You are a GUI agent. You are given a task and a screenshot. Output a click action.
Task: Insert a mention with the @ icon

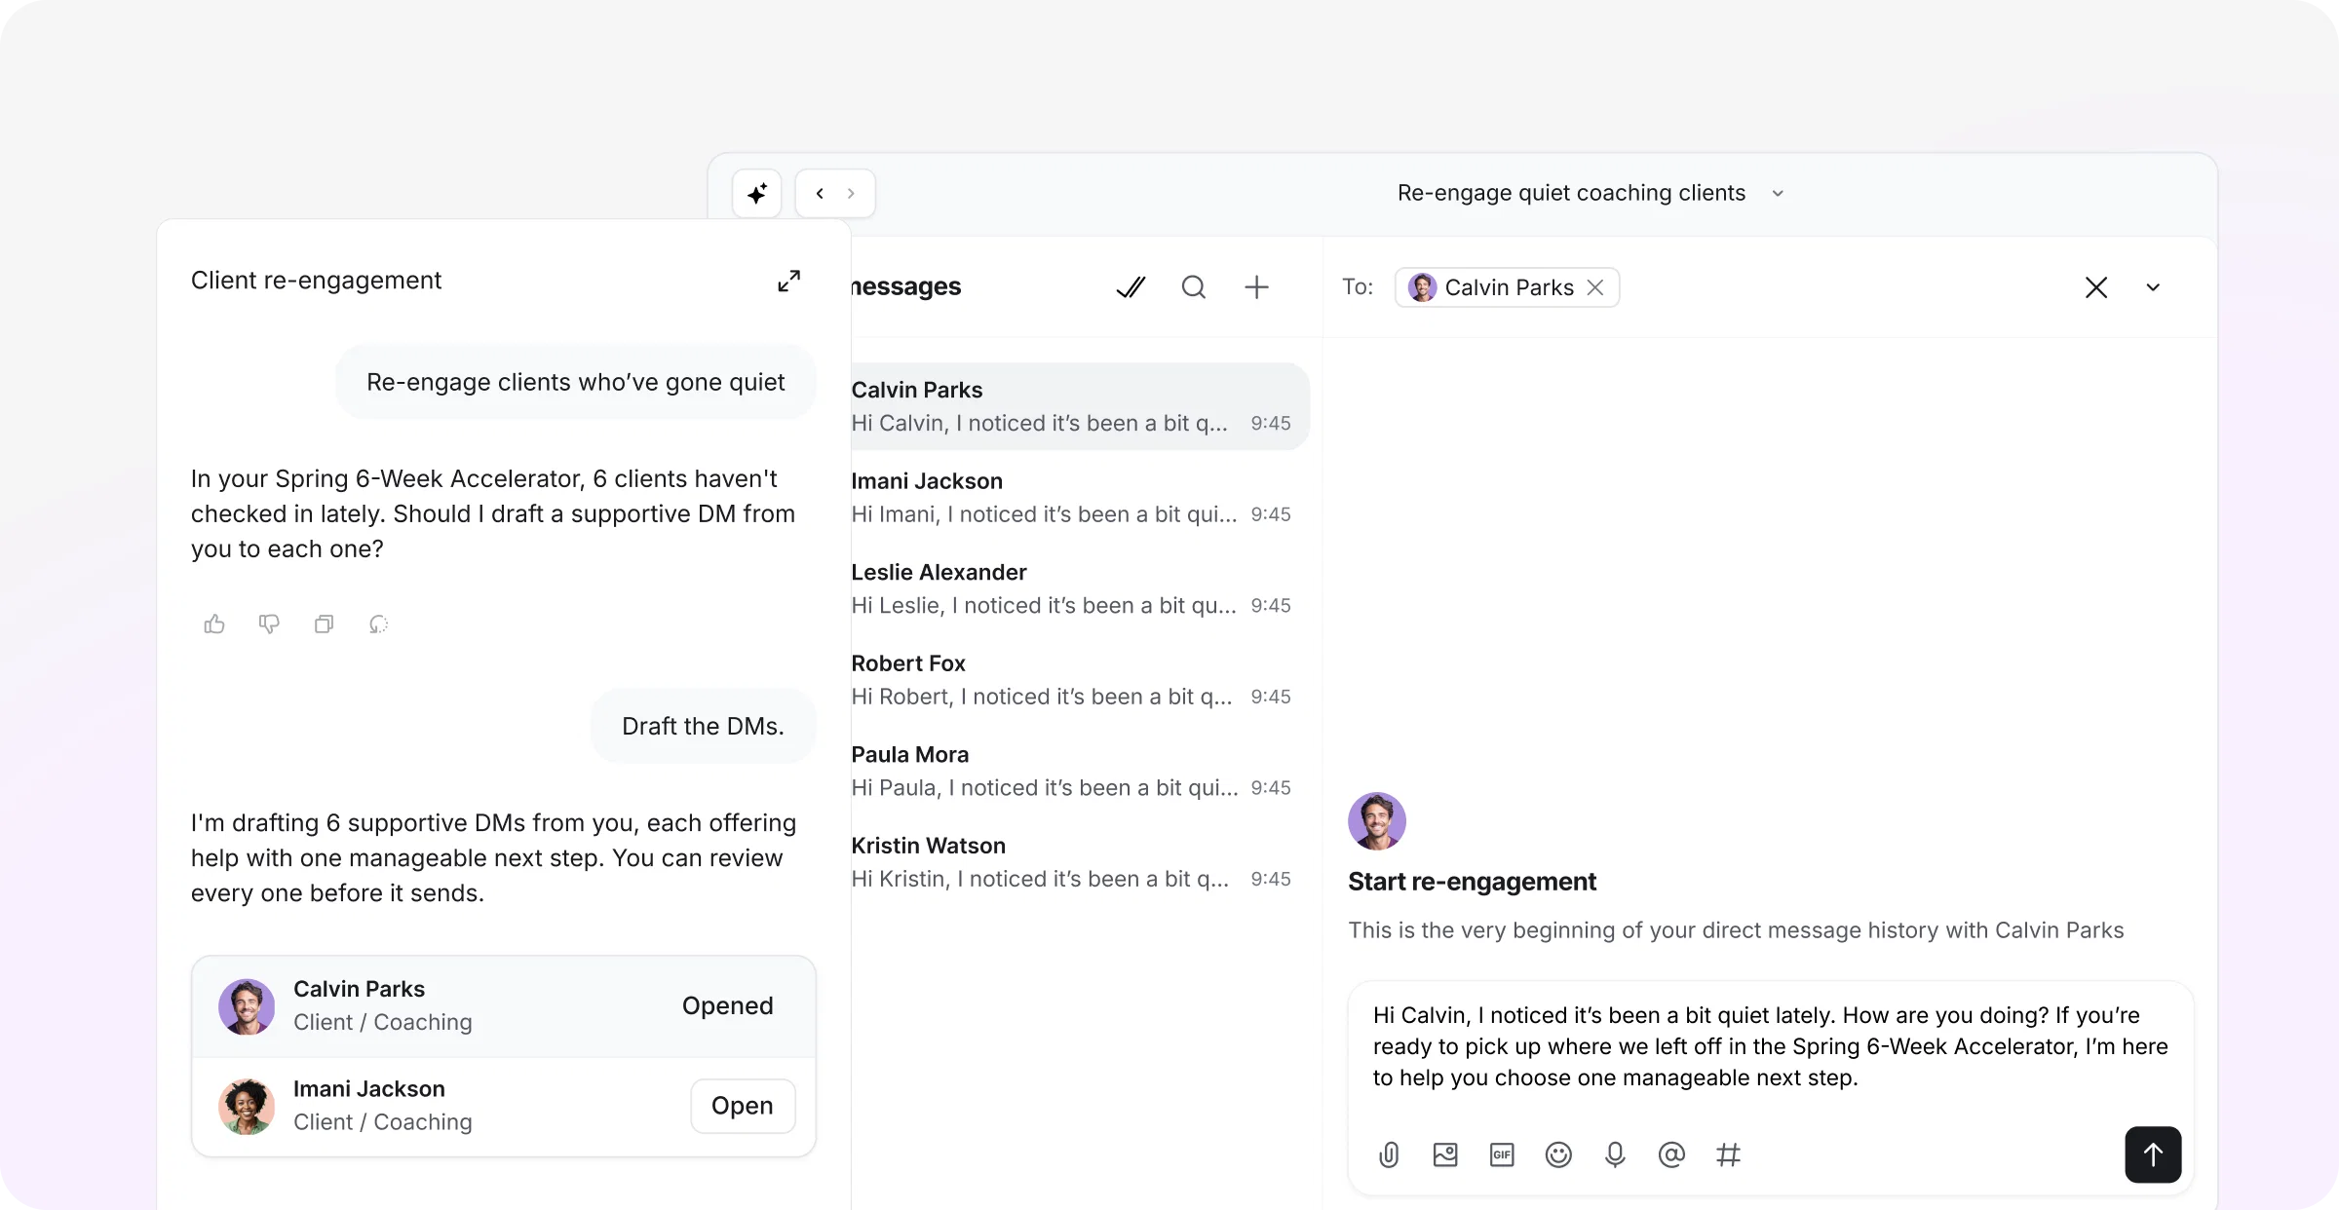point(1671,1154)
